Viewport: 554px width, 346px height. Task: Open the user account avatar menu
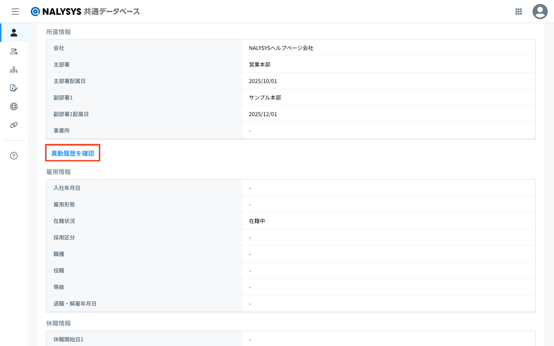540,12
